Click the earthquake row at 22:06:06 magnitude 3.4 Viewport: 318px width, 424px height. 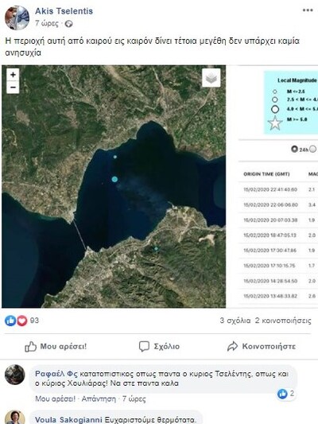click(280, 205)
